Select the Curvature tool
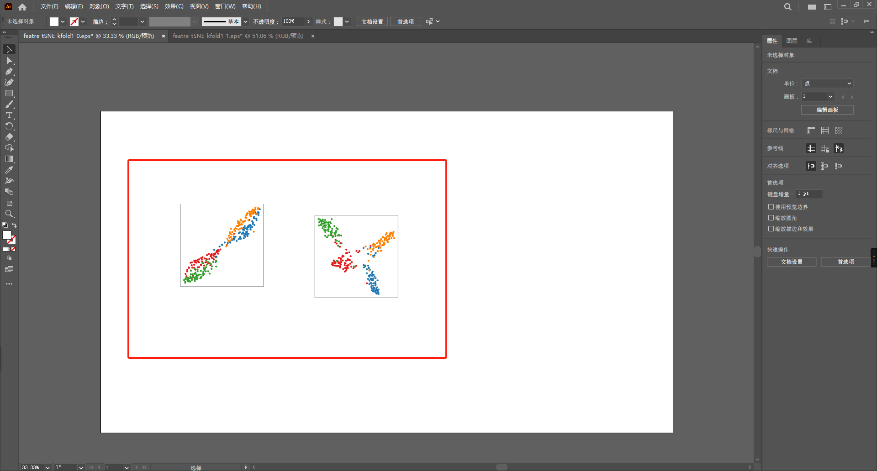 tap(9, 82)
